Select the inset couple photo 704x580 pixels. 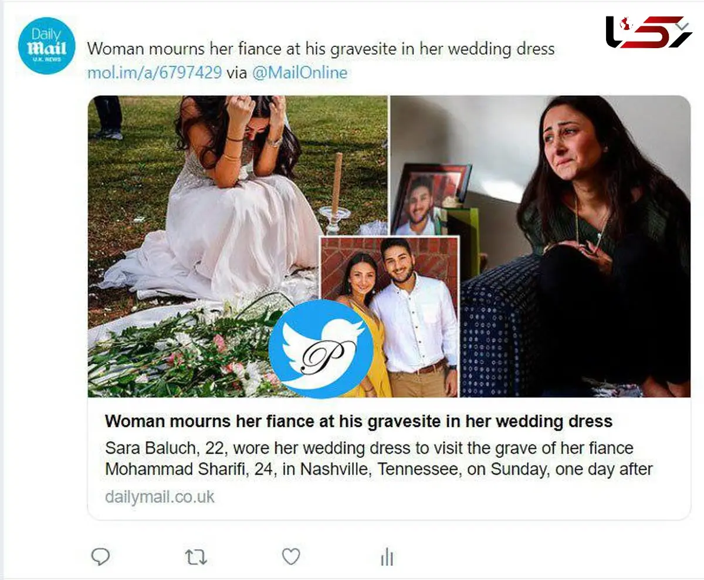point(390,317)
